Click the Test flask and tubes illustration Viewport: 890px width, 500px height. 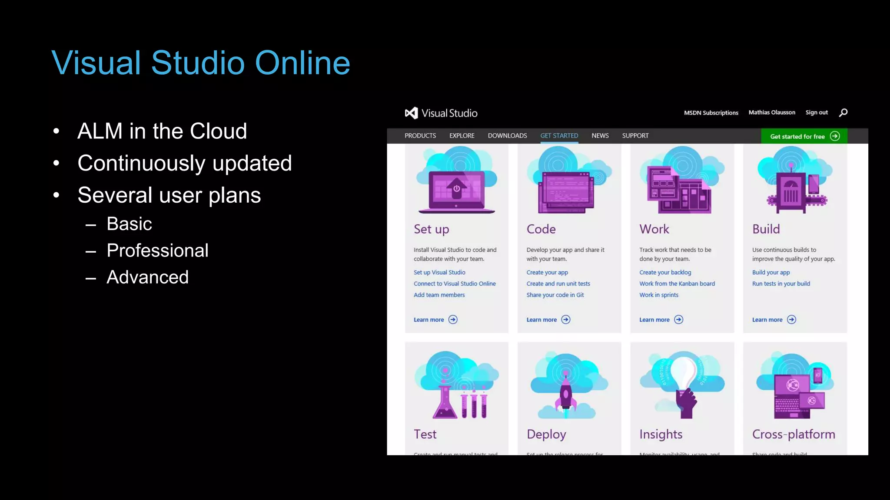coord(457,385)
